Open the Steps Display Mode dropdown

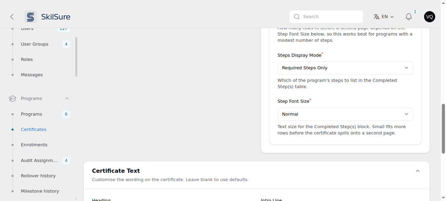345,68
